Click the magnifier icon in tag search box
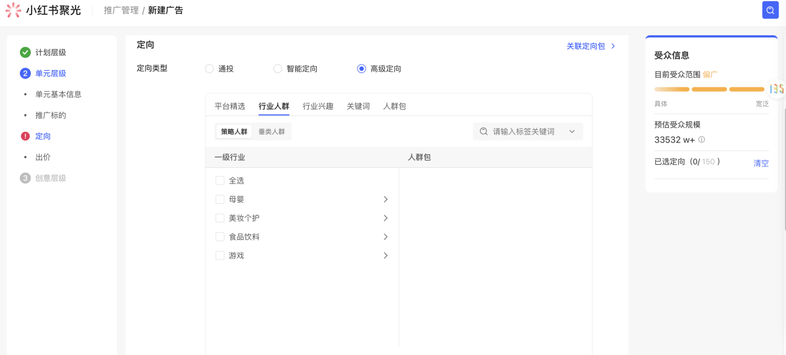The width and height of the screenshot is (786, 355). pos(484,131)
